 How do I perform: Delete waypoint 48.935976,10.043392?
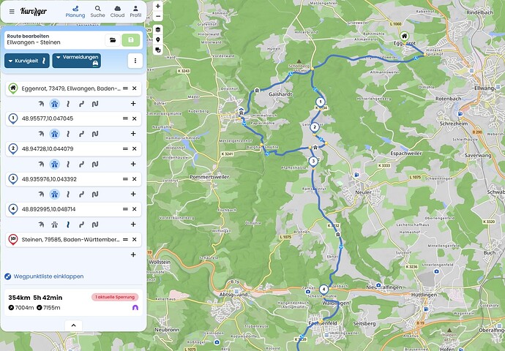coord(135,179)
